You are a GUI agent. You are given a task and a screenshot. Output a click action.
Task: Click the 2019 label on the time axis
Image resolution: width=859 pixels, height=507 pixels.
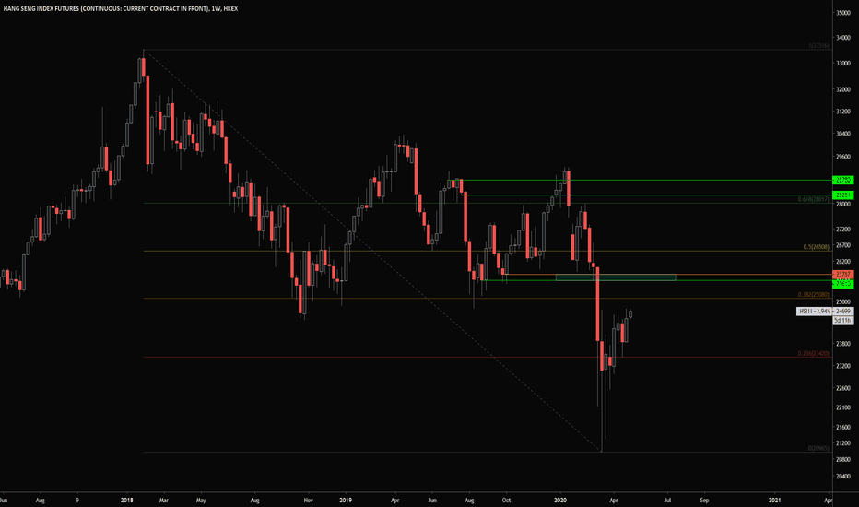coord(345,500)
